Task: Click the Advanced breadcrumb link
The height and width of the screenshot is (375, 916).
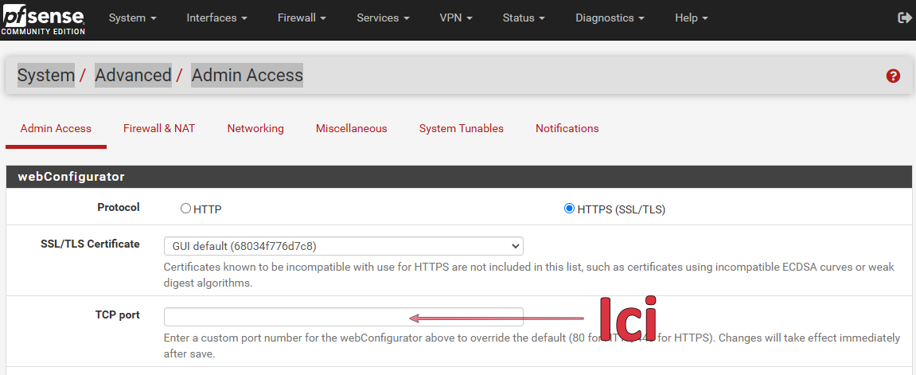Action: click(x=133, y=76)
